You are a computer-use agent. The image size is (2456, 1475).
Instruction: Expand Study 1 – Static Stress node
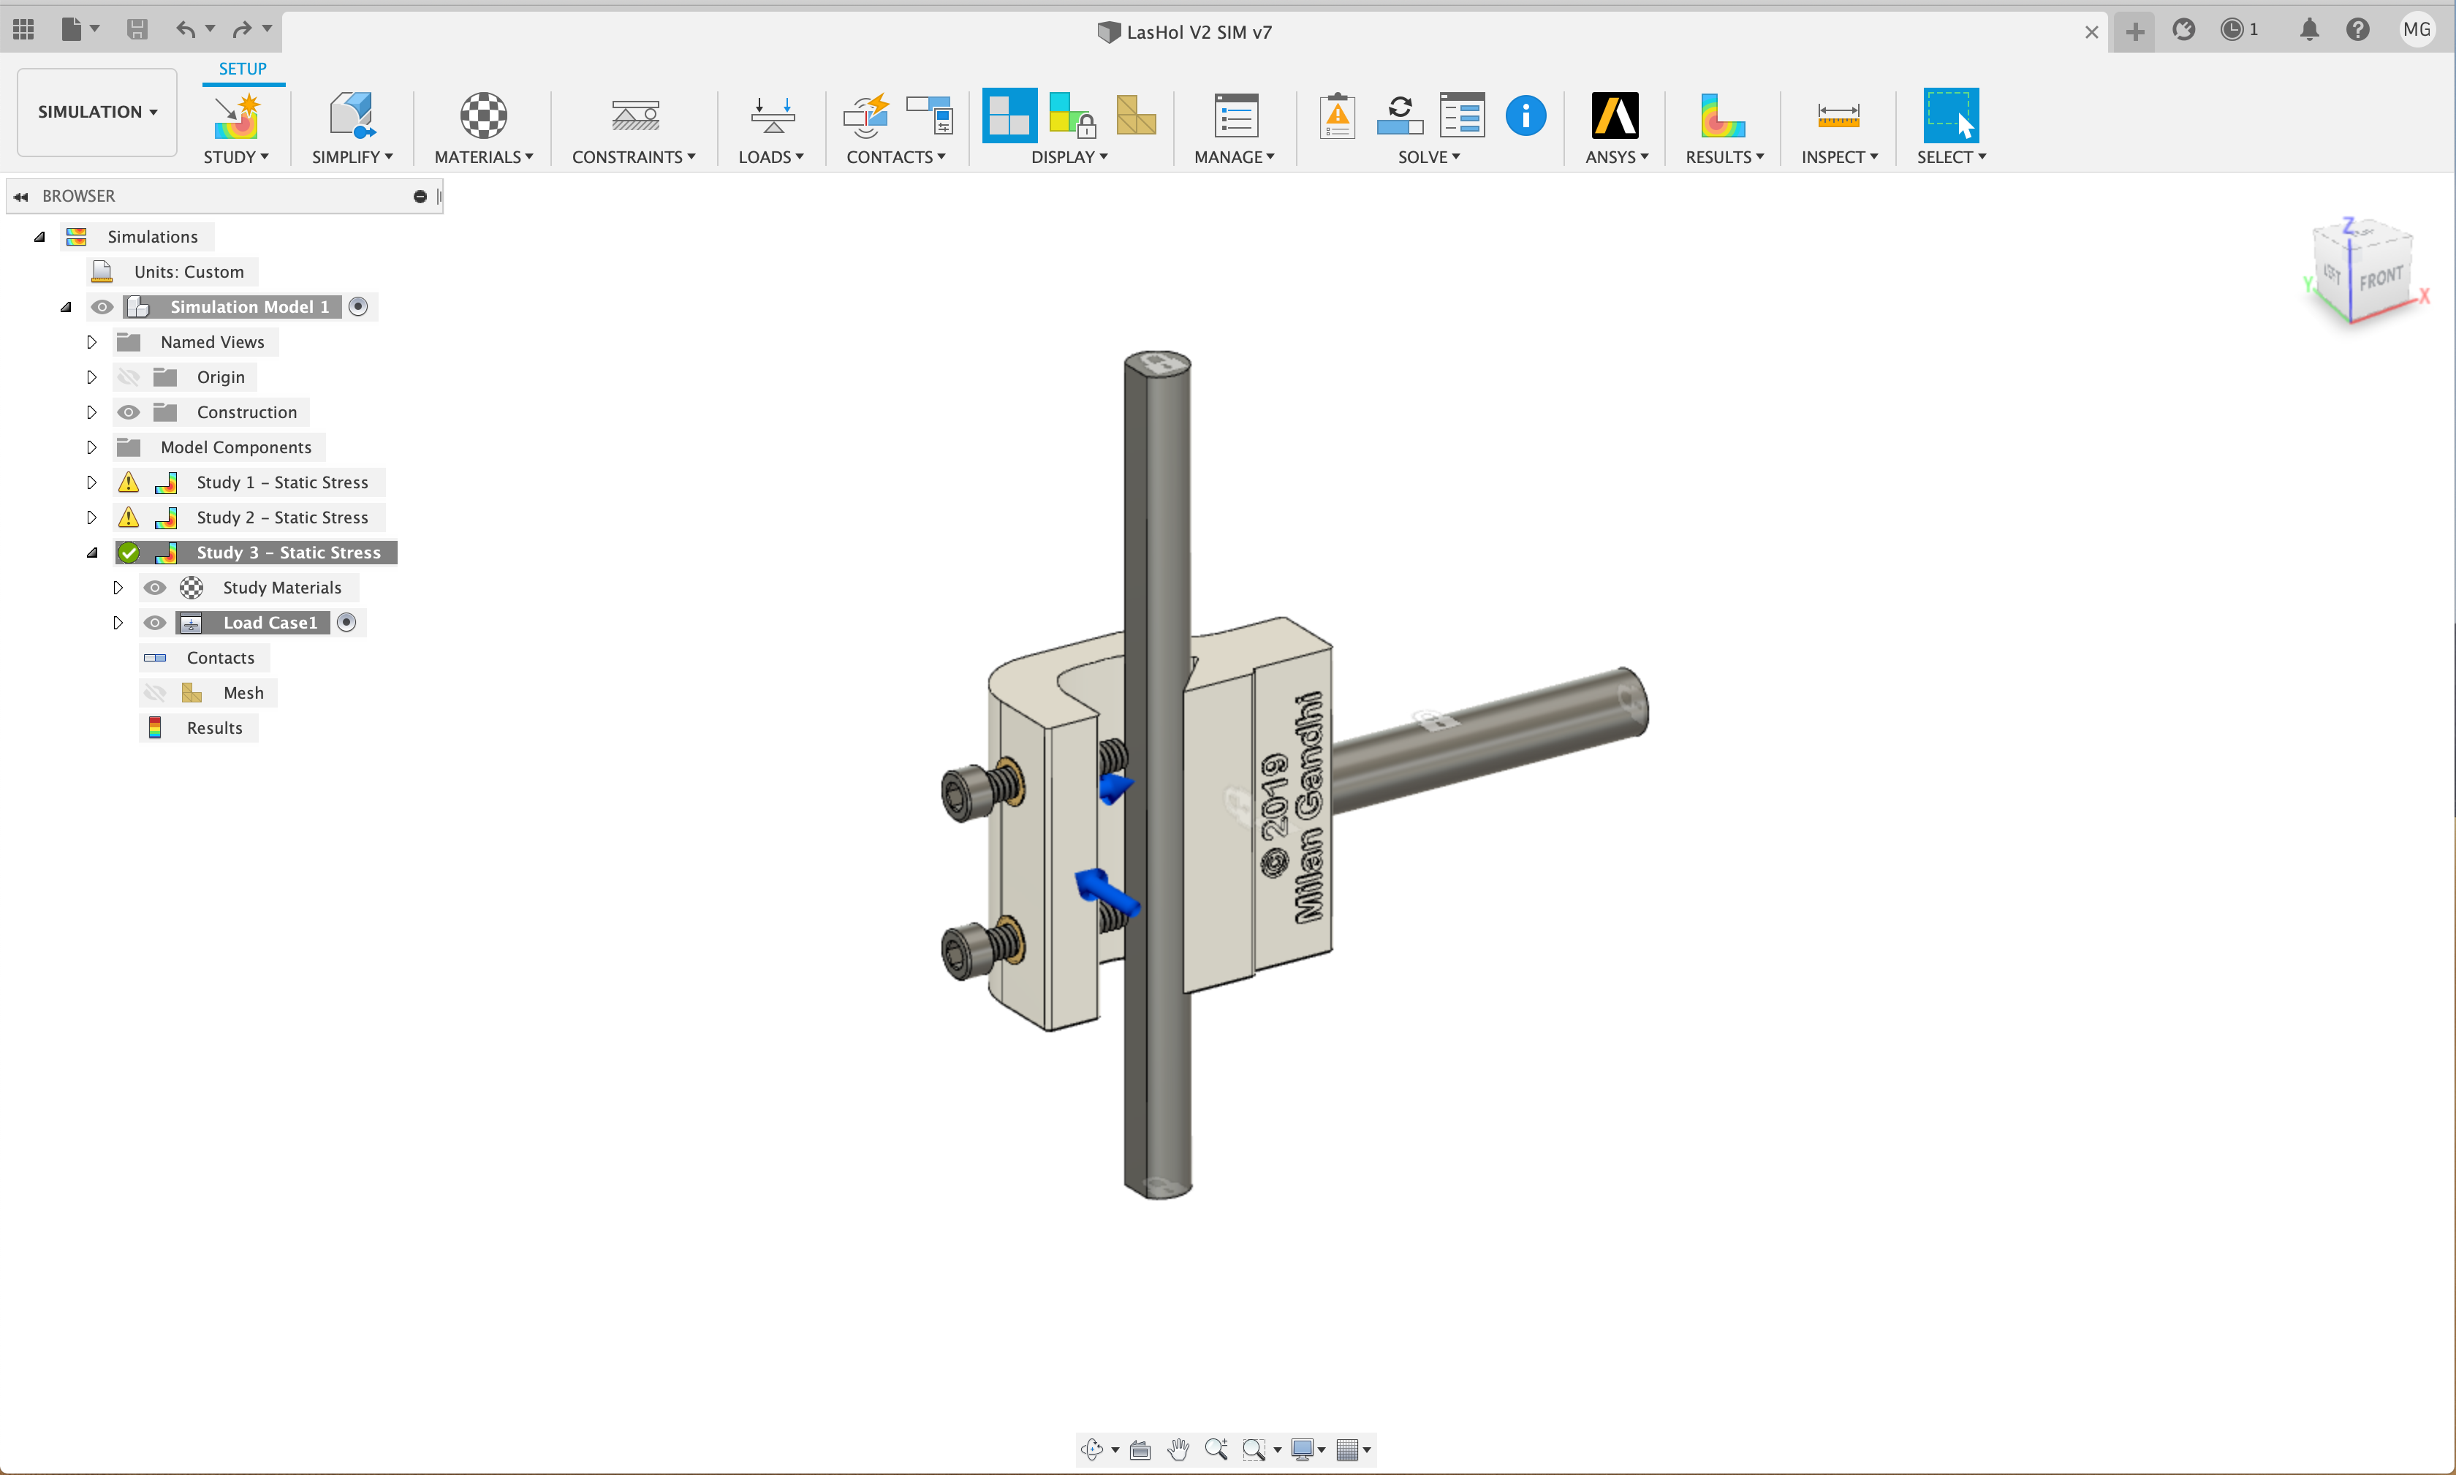(x=91, y=483)
